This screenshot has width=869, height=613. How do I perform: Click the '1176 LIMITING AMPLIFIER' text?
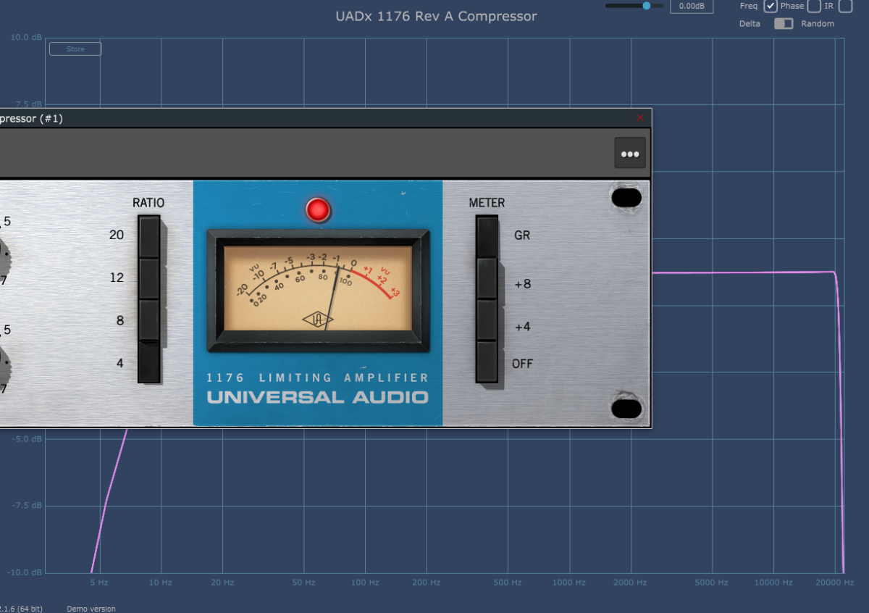[317, 378]
